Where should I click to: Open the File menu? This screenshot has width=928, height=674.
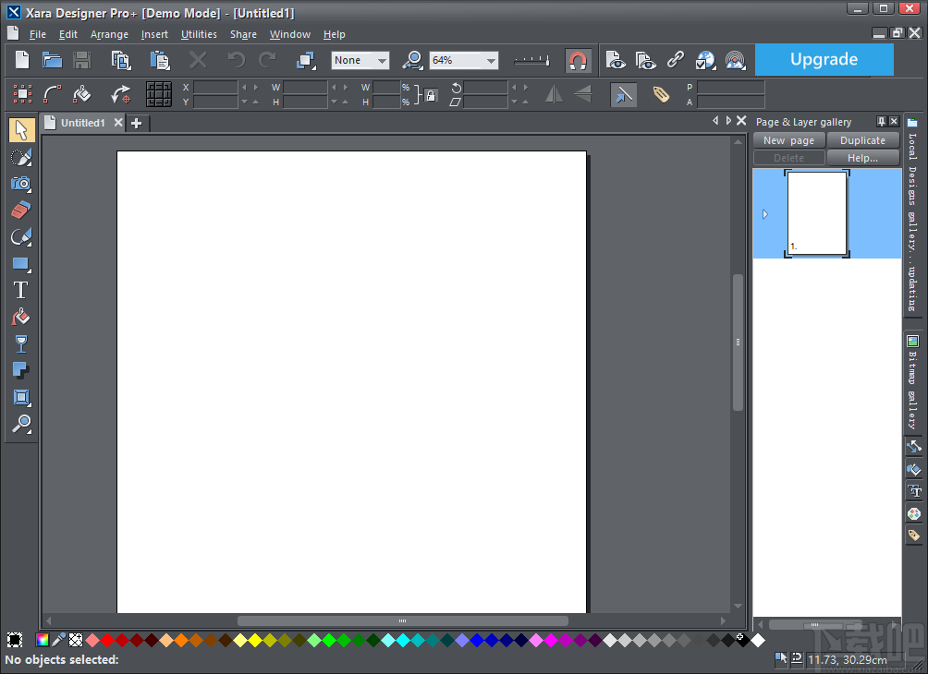(x=37, y=34)
